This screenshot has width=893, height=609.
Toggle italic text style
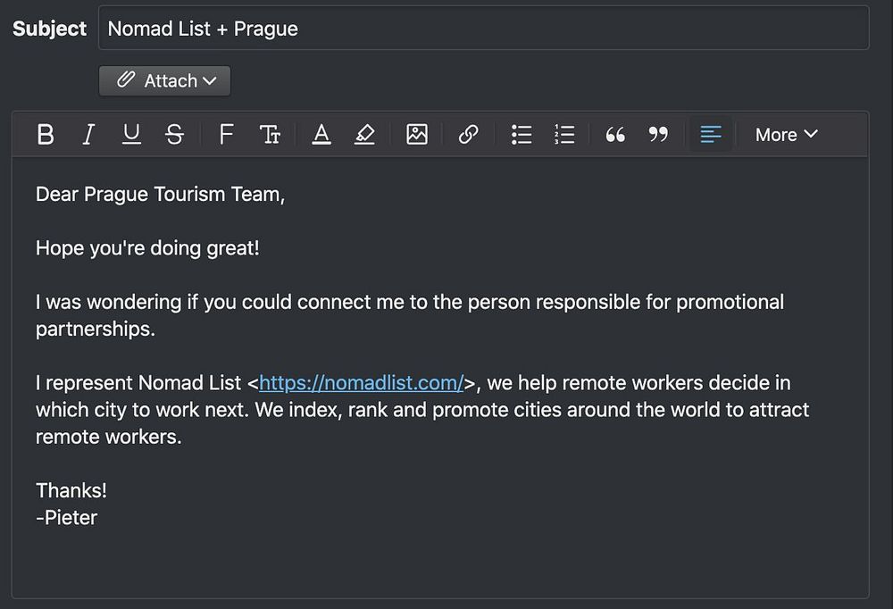point(88,135)
